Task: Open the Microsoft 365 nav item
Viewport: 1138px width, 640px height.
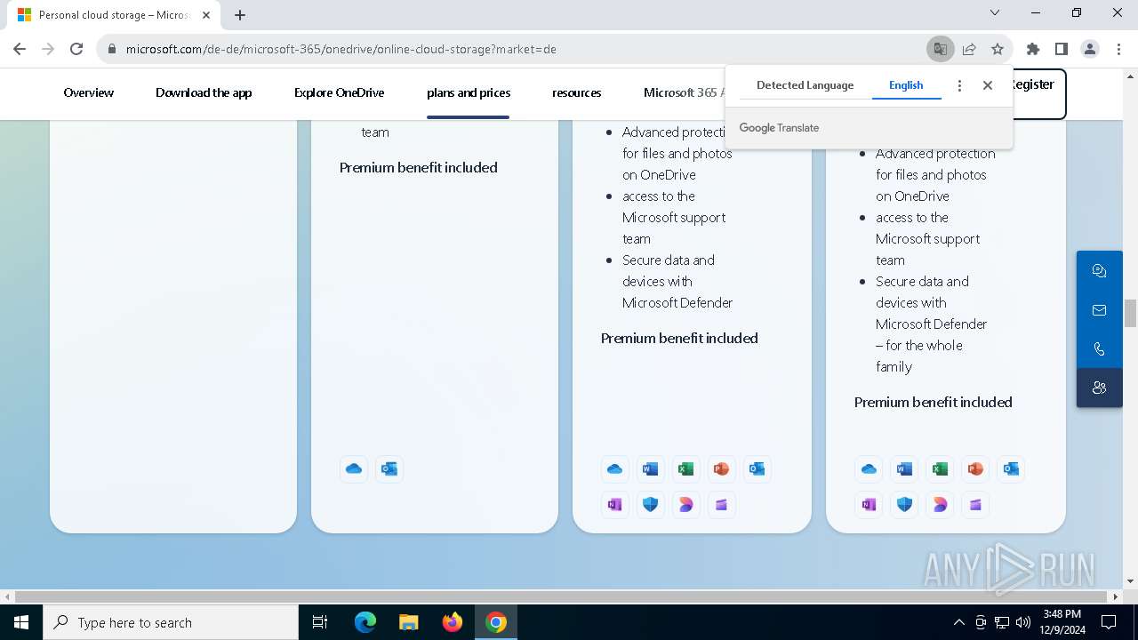Action: click(684, 92)
